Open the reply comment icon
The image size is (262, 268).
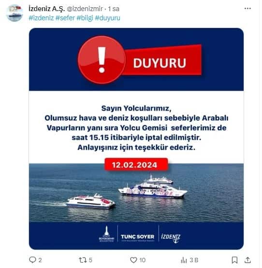[x=32, y=260]
